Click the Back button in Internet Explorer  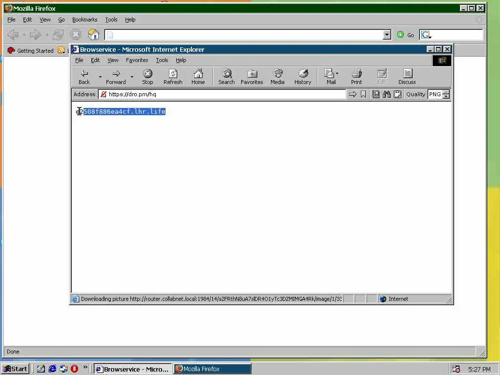coord(84,77)
